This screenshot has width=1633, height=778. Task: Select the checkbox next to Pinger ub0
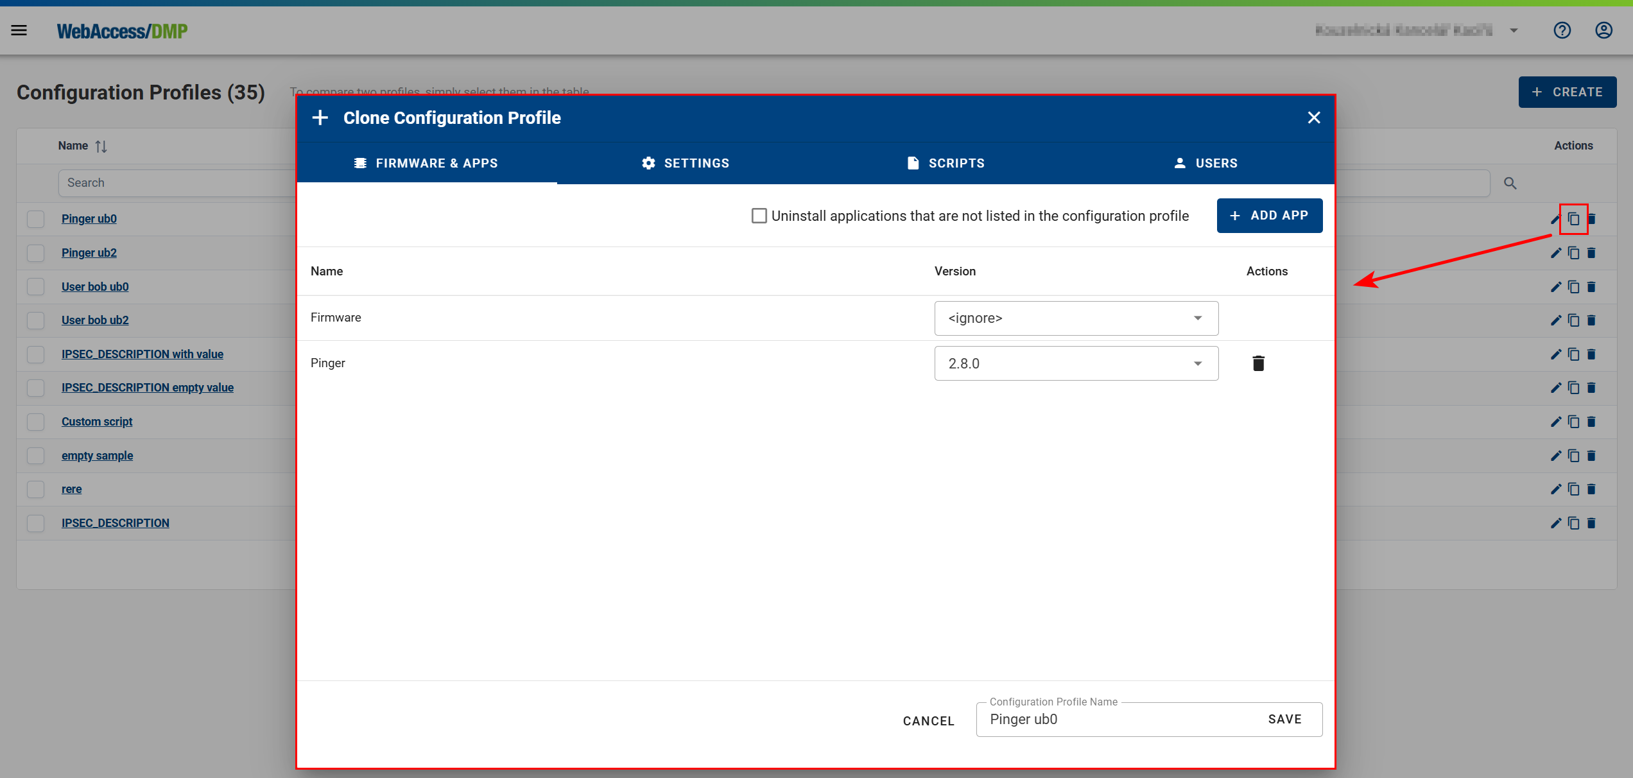point(35,219)
